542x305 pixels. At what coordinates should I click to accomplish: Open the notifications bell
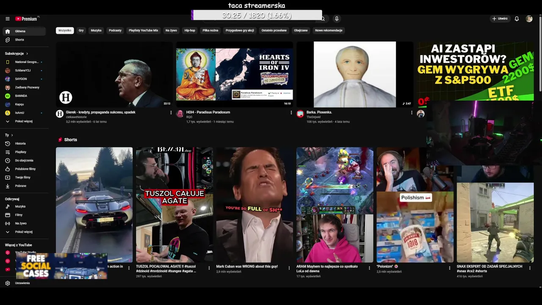tap(517, 19)
